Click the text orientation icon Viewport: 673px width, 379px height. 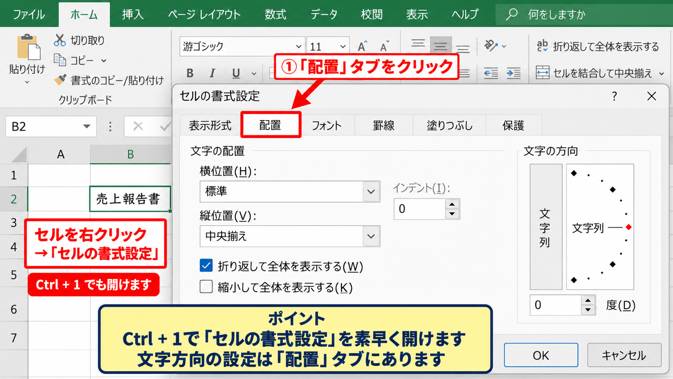click(x=491, y=46)
